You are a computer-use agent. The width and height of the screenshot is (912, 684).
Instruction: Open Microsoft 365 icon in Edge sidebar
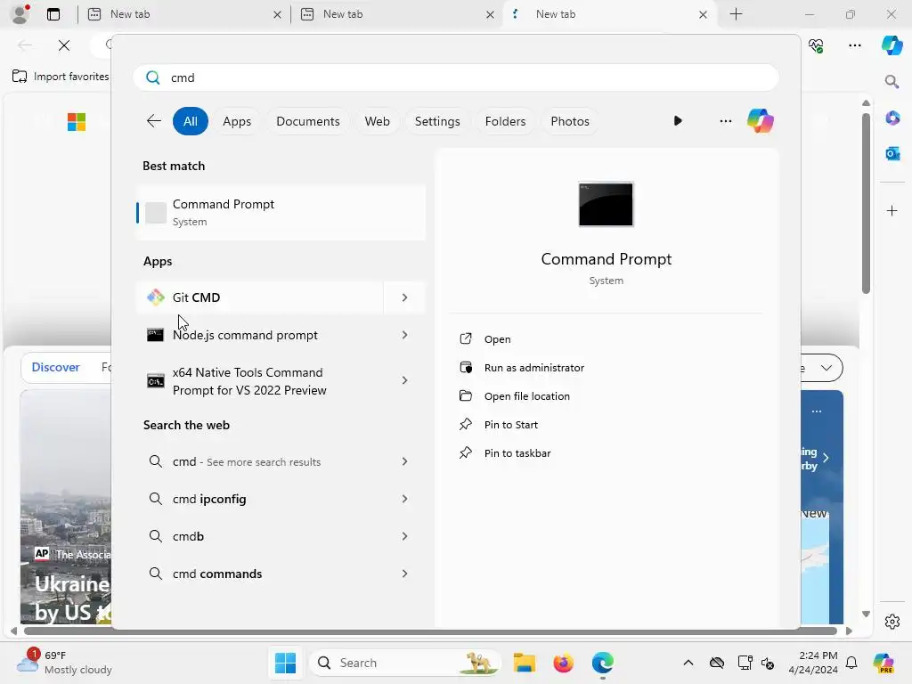coord(892,118)
